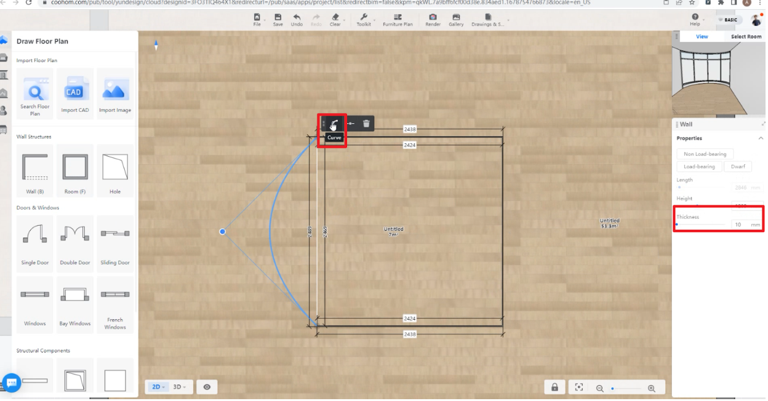Click the 3D preview thumbnail
The image size is (768, 401).
[718, 79]
